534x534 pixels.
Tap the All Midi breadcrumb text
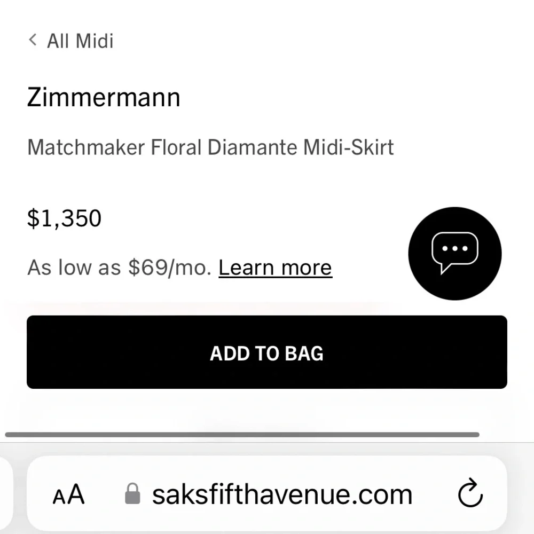point(80,41)
